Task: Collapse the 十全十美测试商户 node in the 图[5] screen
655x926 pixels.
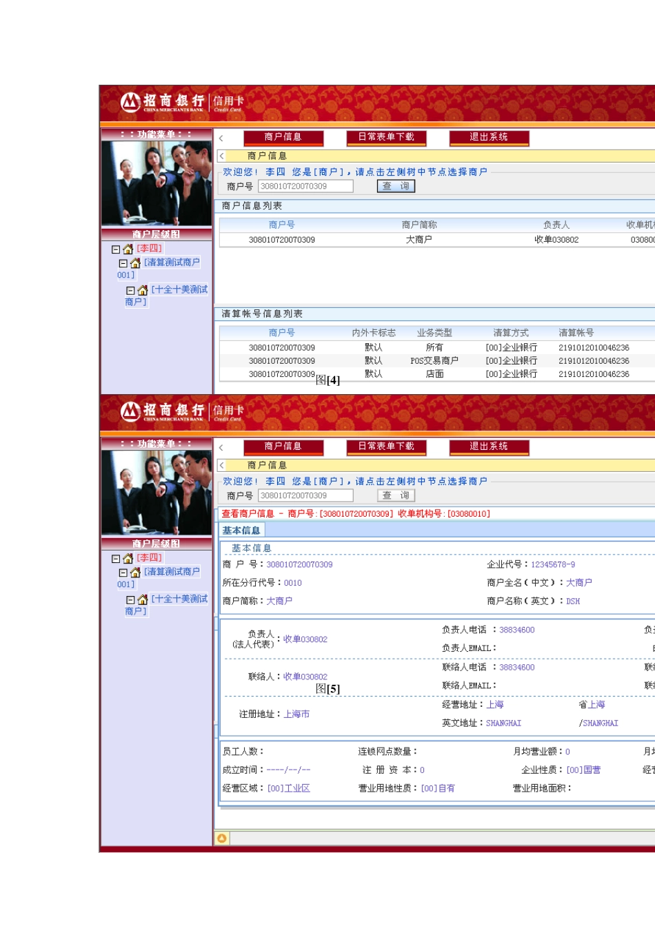Action: click(130, 600)
